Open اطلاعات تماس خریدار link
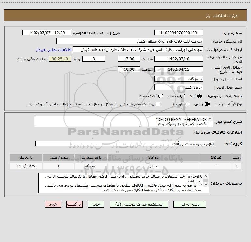The image size is (251, 242). pyautogui.click(x=54, y=50)
